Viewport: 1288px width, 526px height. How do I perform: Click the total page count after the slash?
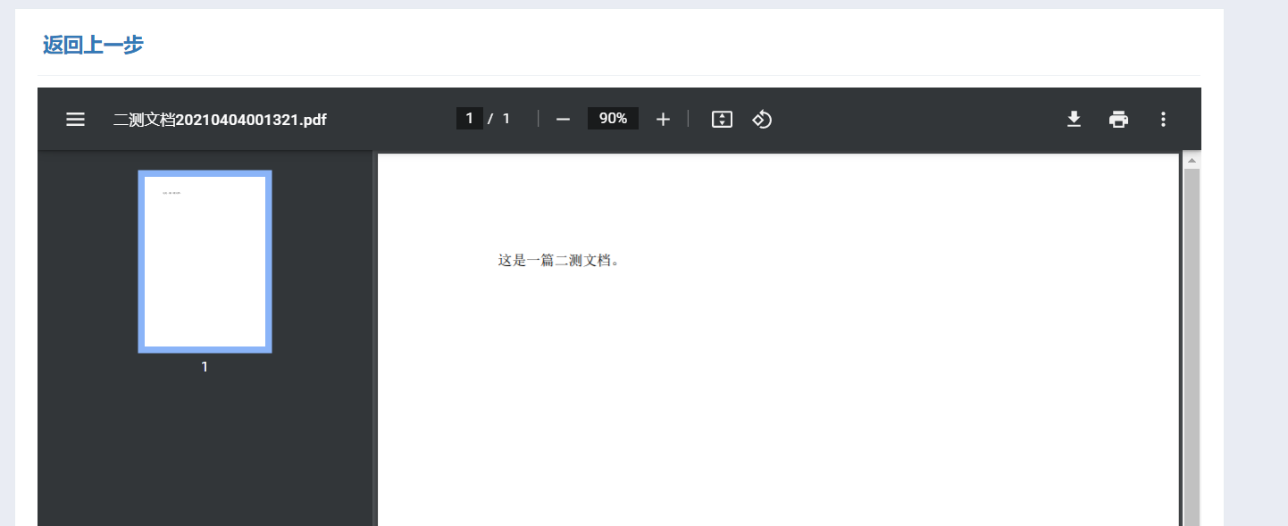coord(506,119)
